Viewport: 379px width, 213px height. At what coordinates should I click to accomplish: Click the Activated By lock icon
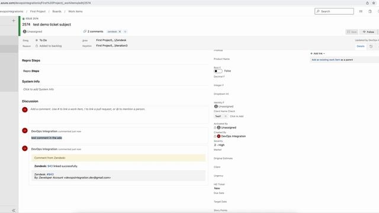point(215,128)
